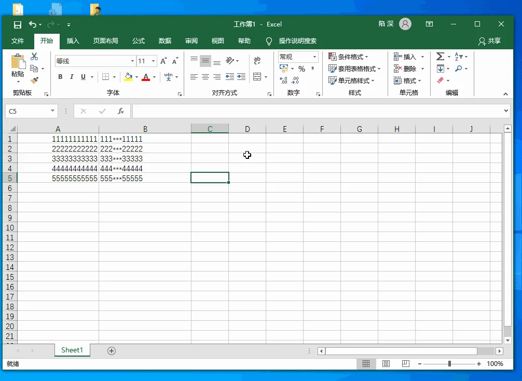Switch to the 数据 Data tab
Image resolution: width=522 pixels, height=381 pixels.
click(x=165, y=41)
